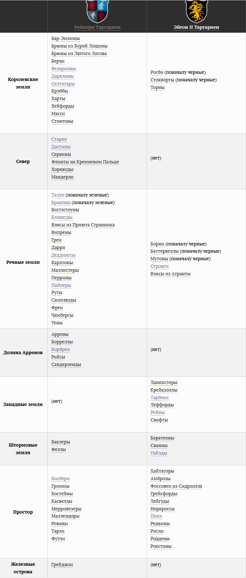
Task: Select the Аррены house link
Action: (x=60, y=334)
